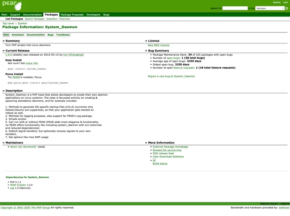The image size is (290, 216).
Task: Open the Credits footer link
Action: pos(285,204)
